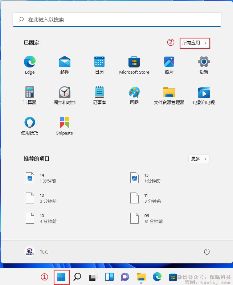233x285 pixels.
Task: Open Widgets panel from taskbar
Action: pyautogui.click(x=109, y=277)
